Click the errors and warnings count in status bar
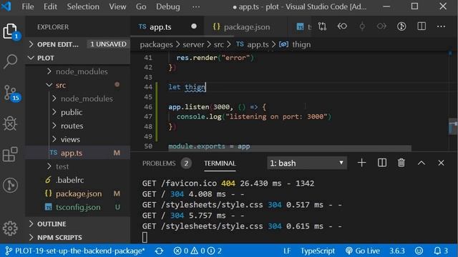Image resolution: width=458 pixels, height=257 pixels. (x=198, y=251)
